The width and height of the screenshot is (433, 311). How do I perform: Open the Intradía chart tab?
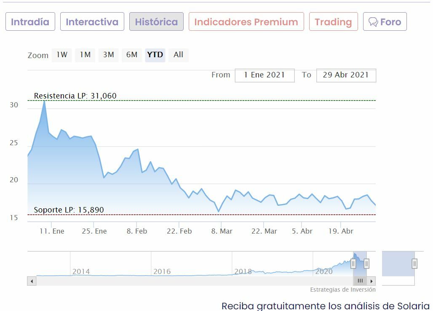[x=30, y=22]
